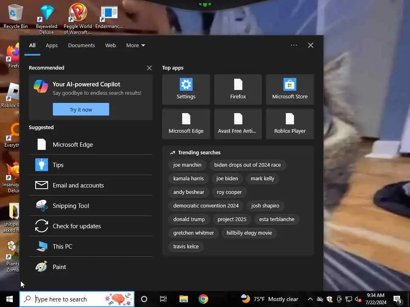This screenshot has width=410, height=307.
Task: Close the search panel with X
Action: (310, 46)
